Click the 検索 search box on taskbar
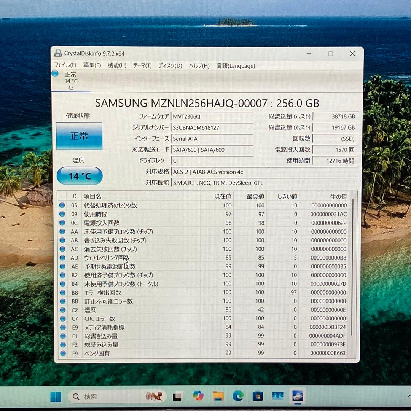 click(110, 397)
